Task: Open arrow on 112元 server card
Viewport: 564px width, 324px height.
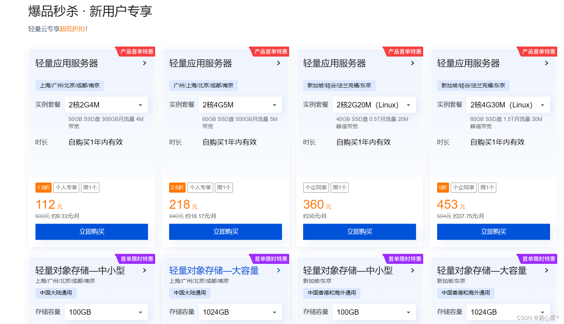Action: pyautogui.click(x=144, y=63)
